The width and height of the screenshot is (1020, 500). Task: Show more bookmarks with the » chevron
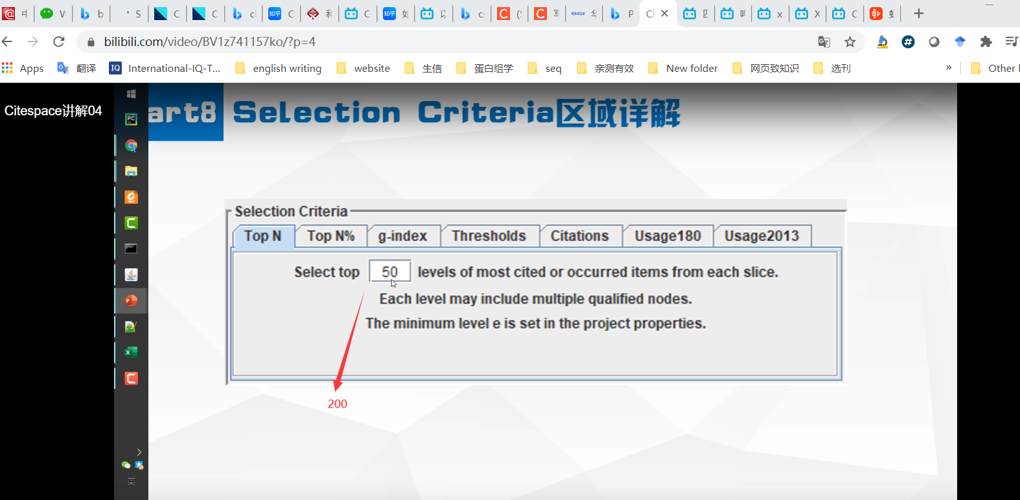949,67
